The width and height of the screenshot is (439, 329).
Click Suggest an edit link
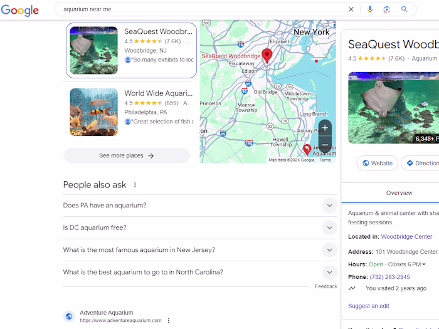(x=369, y=306)
